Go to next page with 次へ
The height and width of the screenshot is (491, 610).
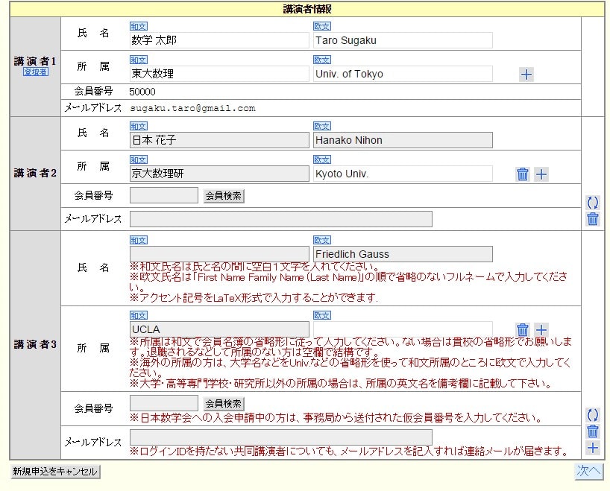pos(588,471)
